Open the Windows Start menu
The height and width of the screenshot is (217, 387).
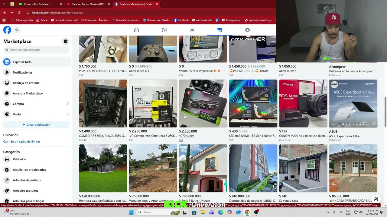pos(131,212)
